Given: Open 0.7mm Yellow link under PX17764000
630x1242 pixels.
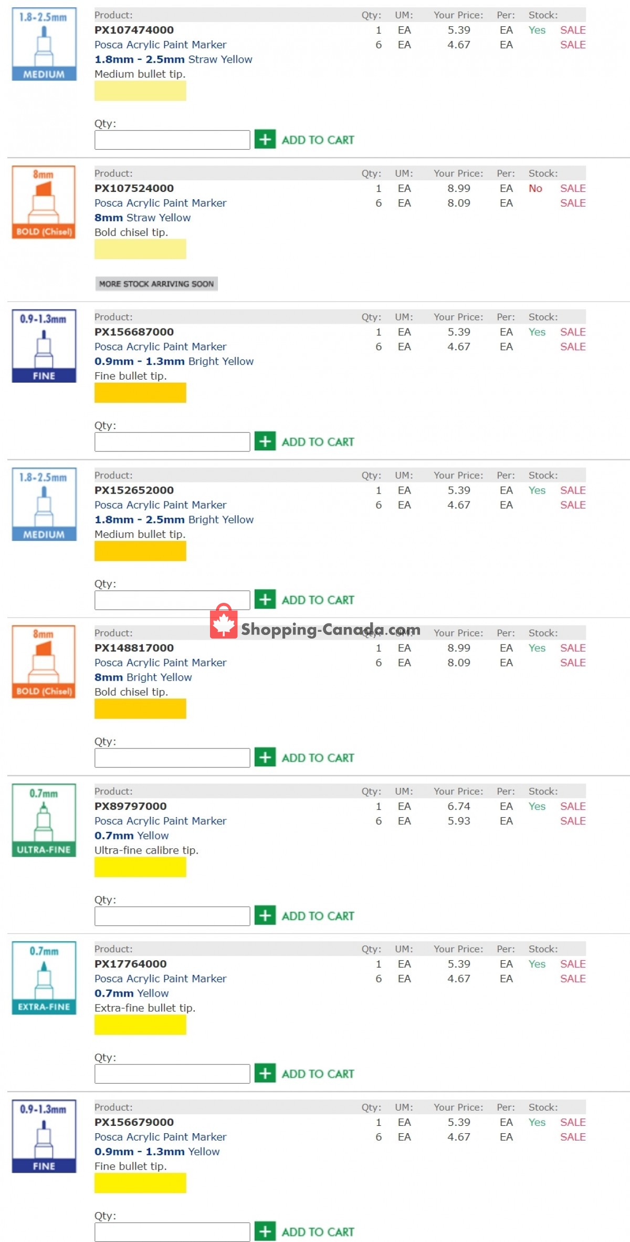Looking at the screenshot, I should 132,993.
